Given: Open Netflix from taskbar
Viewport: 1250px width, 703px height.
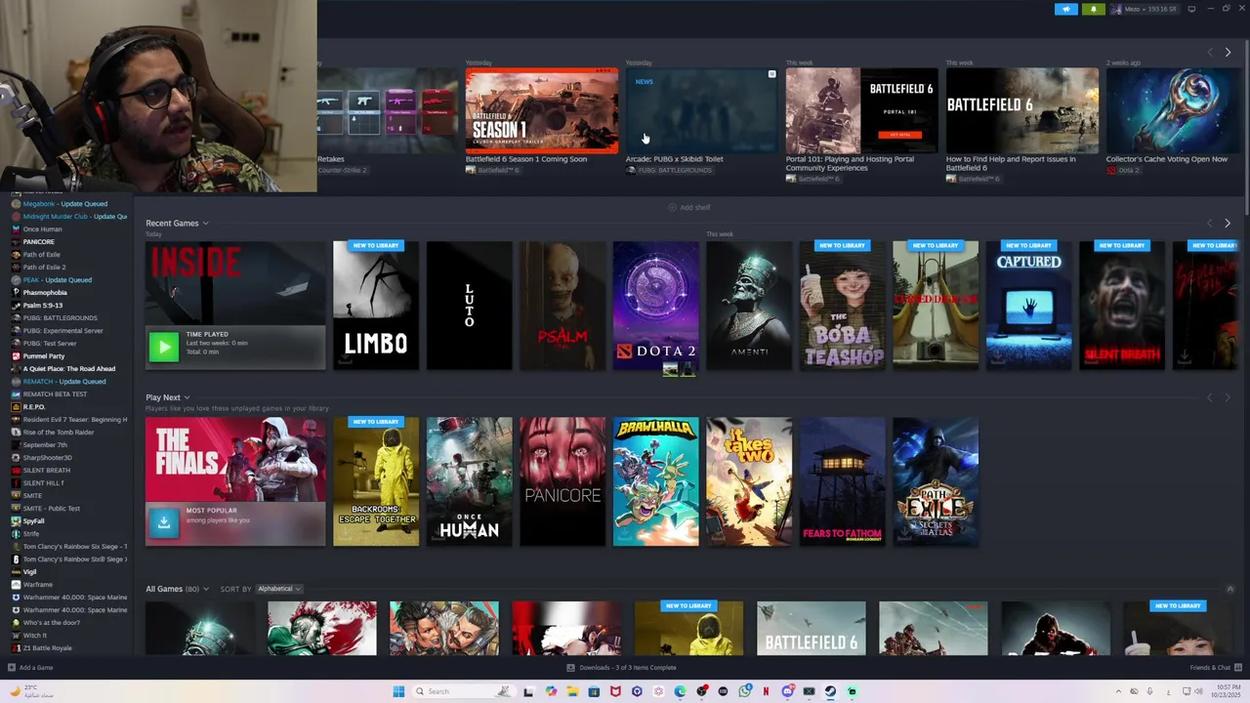Looking at the screenshot, I should click(766, 691).
